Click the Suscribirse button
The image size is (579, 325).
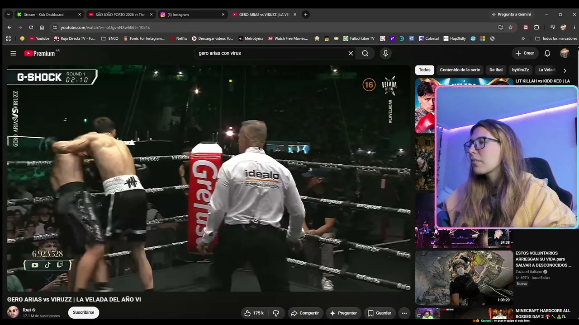[x=84, y=312]
